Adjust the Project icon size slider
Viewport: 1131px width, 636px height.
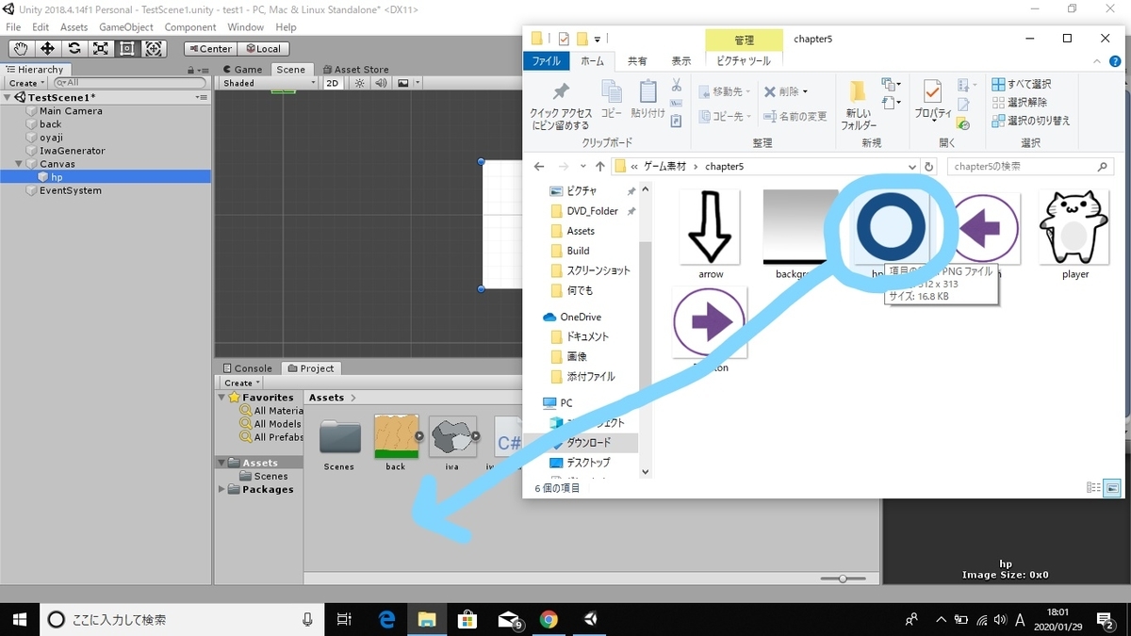pos(842,579)
